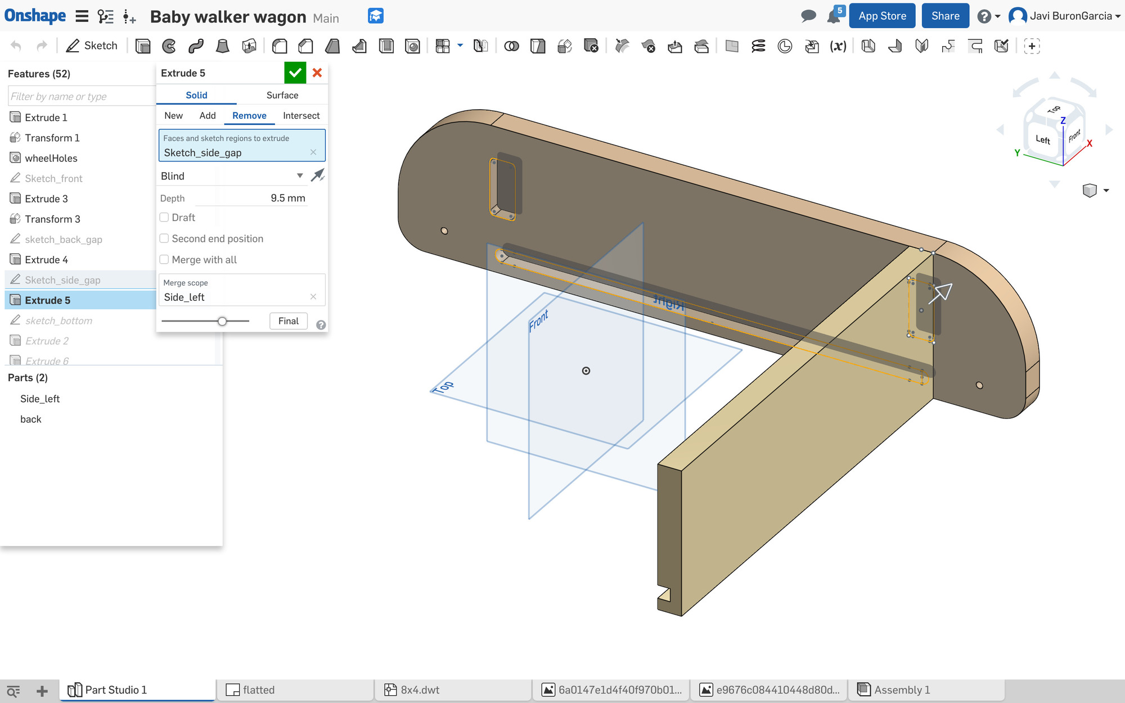Select the Extrude tool in the toolbar
The height and width of the screenshot is (703, 1125).
pos(143,46)
